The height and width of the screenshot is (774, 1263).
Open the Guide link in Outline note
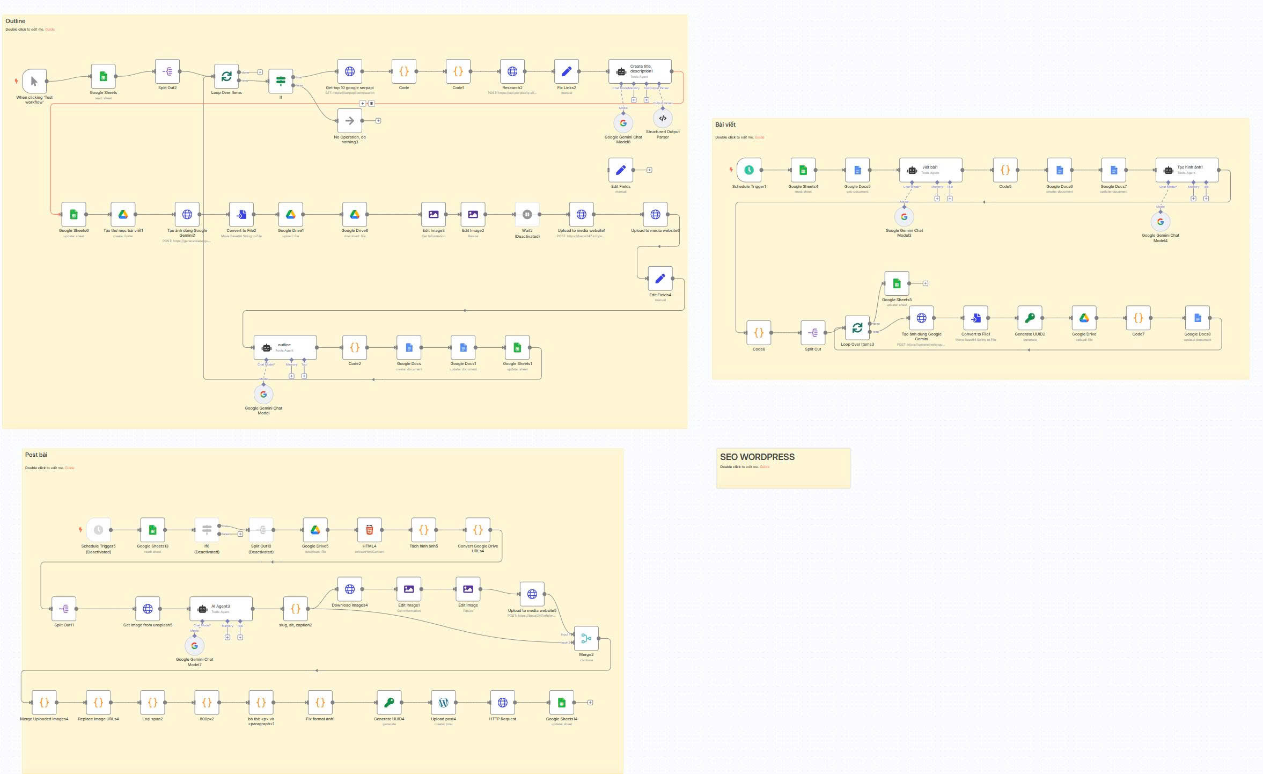click(x=50, y=30)
